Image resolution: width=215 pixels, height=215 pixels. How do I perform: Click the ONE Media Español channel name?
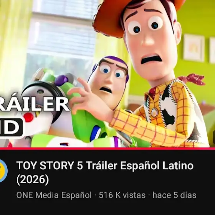(54, 195)
